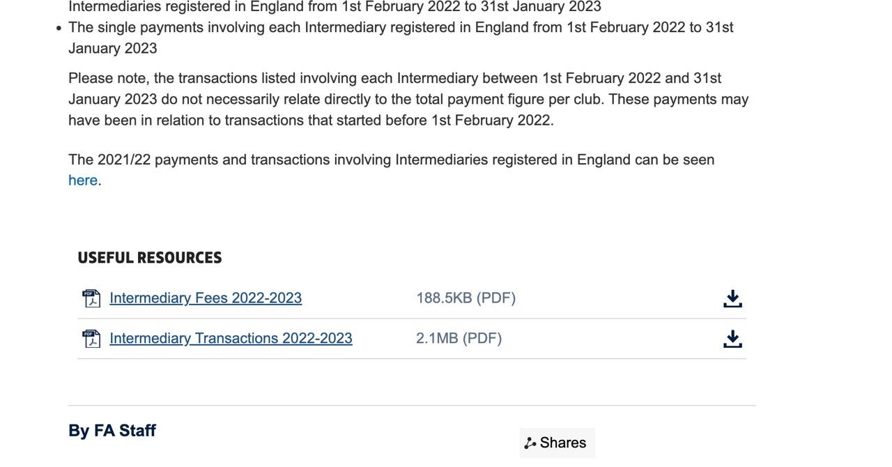Open the Intermediary Transactions 2022-2023 link
Screen dimensions: 892x467
point(231,339)
